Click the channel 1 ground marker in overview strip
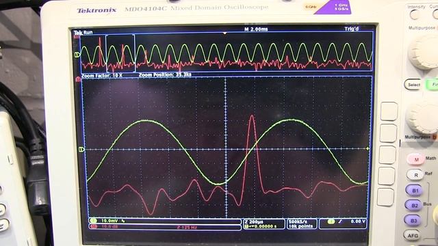 77,55
